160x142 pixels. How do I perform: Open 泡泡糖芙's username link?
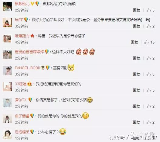[22, 132]
